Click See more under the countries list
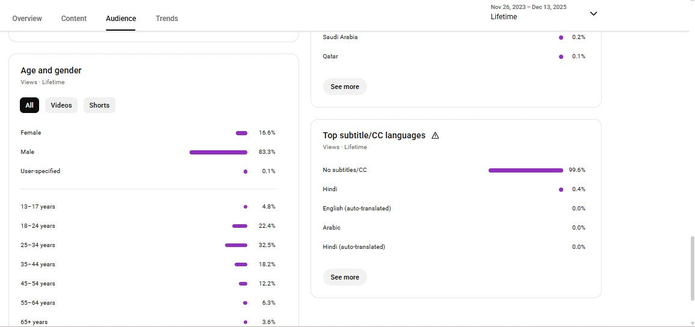 [x=345, y=87]
